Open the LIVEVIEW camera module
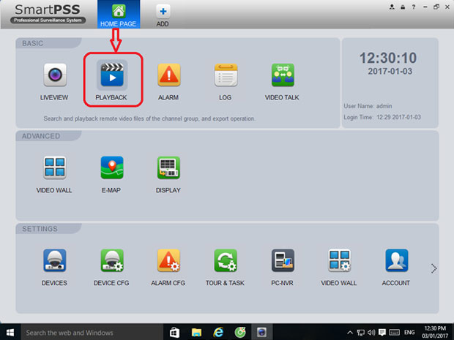 pyautogui.click(x=55, y=75)
